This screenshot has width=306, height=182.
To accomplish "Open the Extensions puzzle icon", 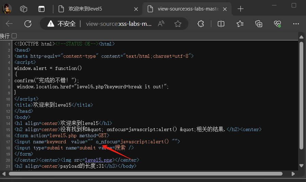I will point(201,24).
